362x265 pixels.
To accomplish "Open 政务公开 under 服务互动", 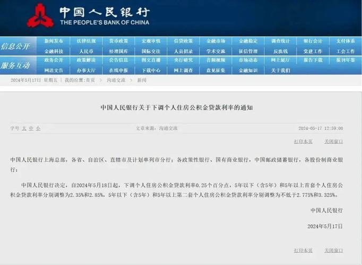I will (x=54, y=60).
